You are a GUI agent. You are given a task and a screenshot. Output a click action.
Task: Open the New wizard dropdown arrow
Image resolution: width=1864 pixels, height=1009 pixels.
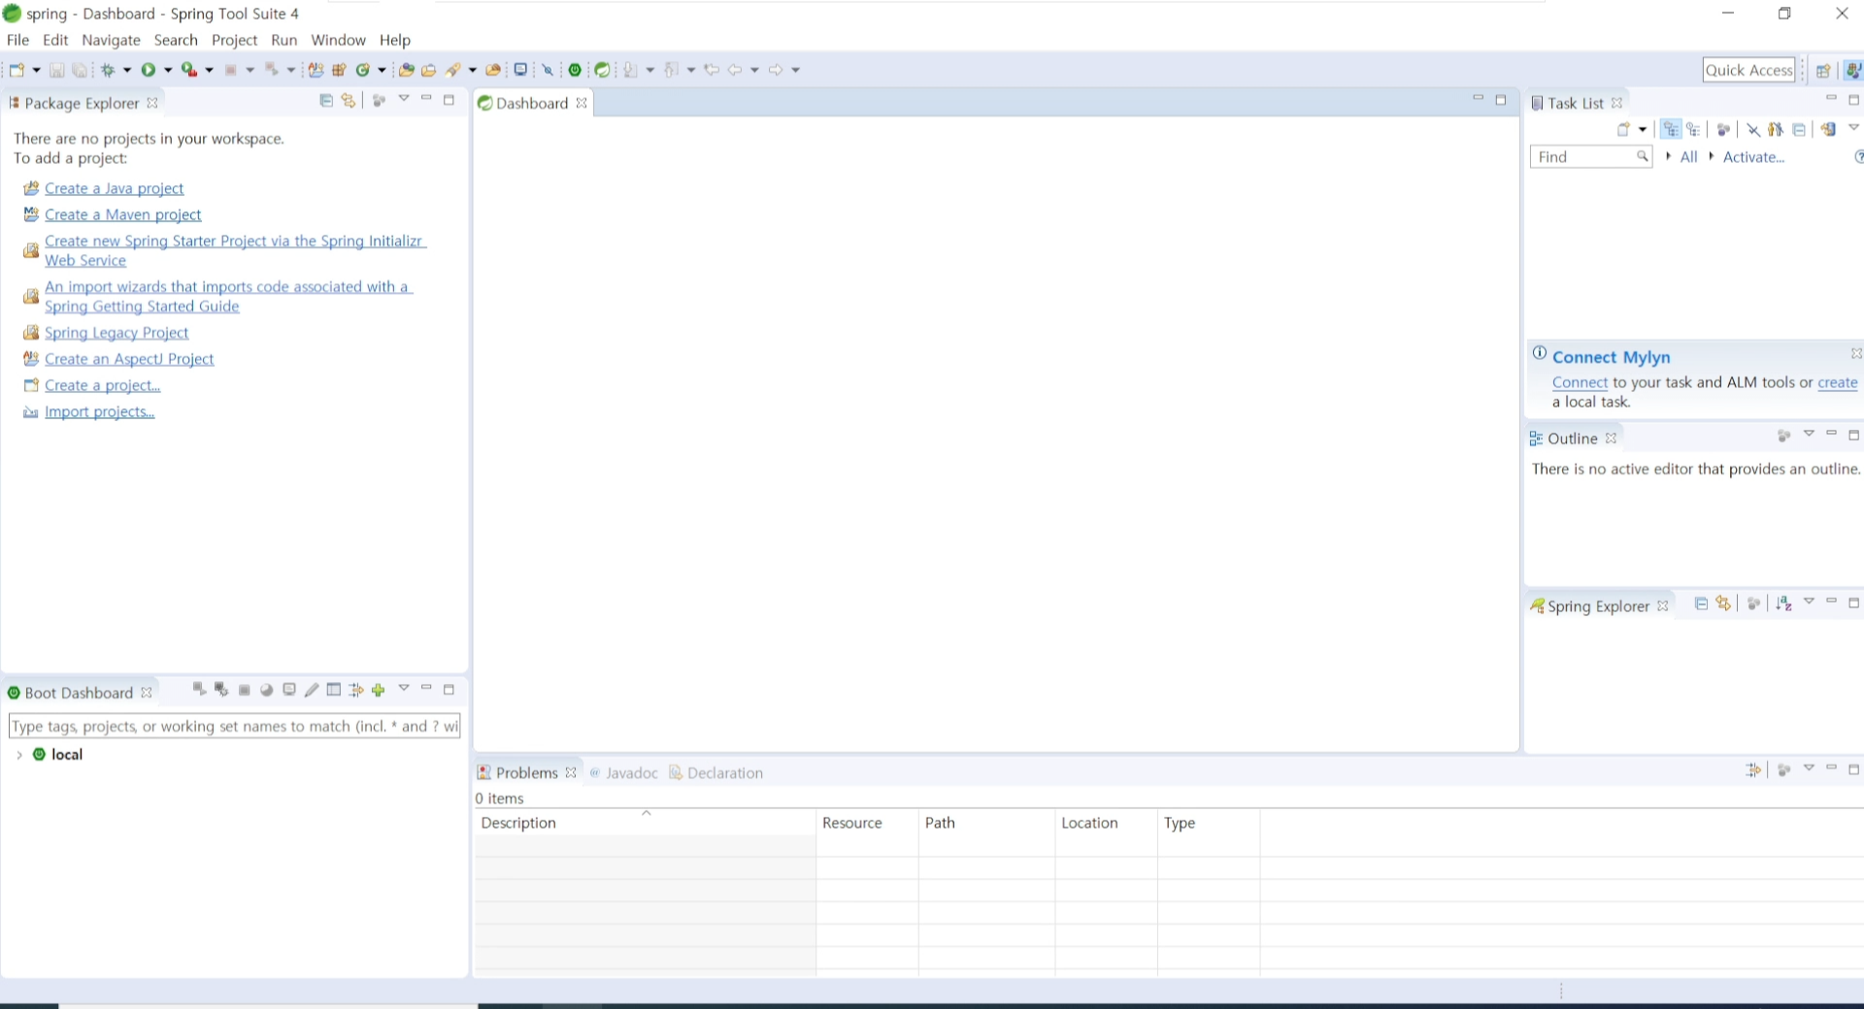click(37, 70)
